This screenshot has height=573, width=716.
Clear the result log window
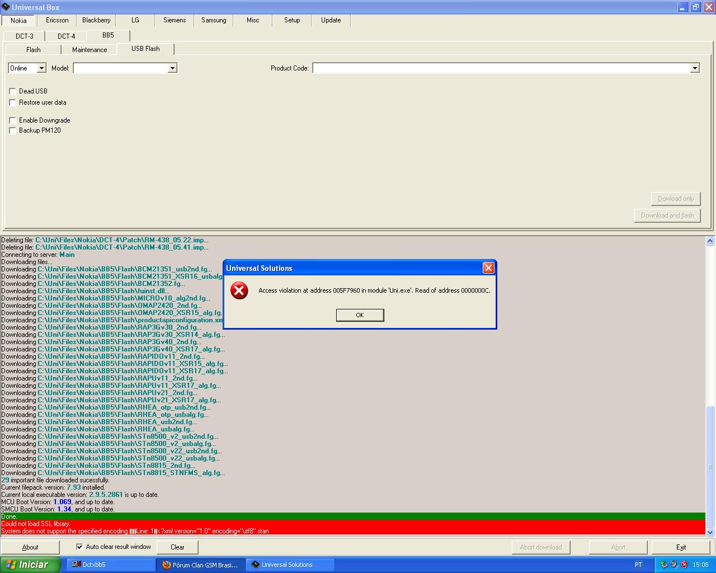(177, 547)
